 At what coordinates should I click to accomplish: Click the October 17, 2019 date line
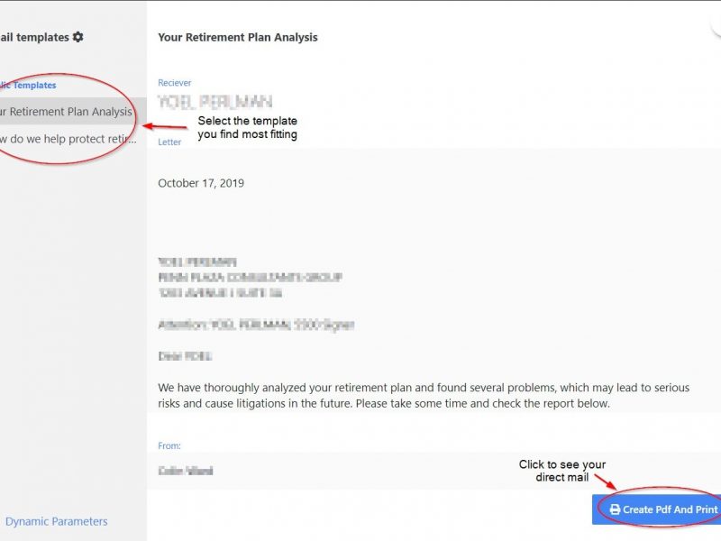coord(201,183)
